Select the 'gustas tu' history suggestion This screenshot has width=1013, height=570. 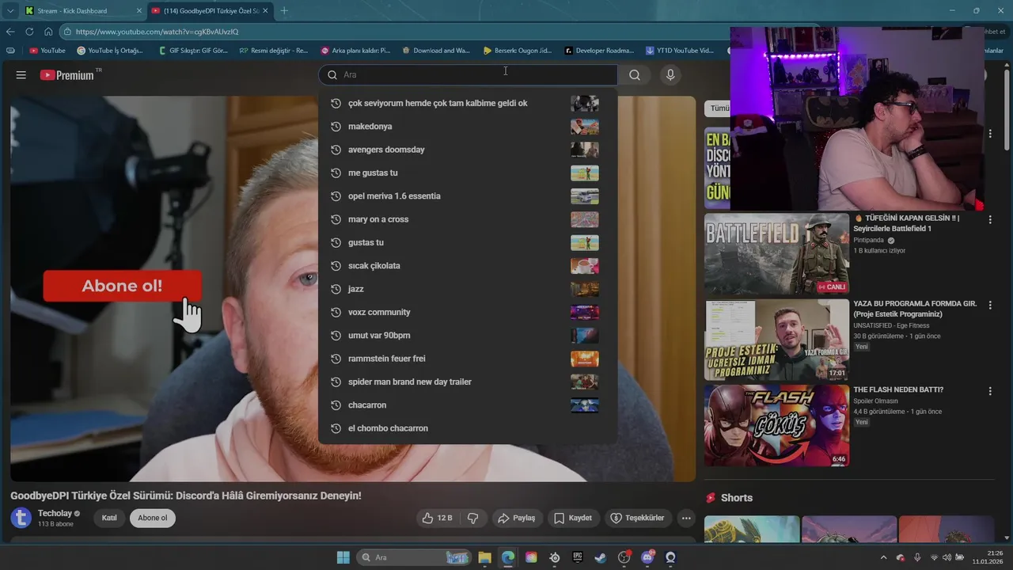click(x=468, y=242)
